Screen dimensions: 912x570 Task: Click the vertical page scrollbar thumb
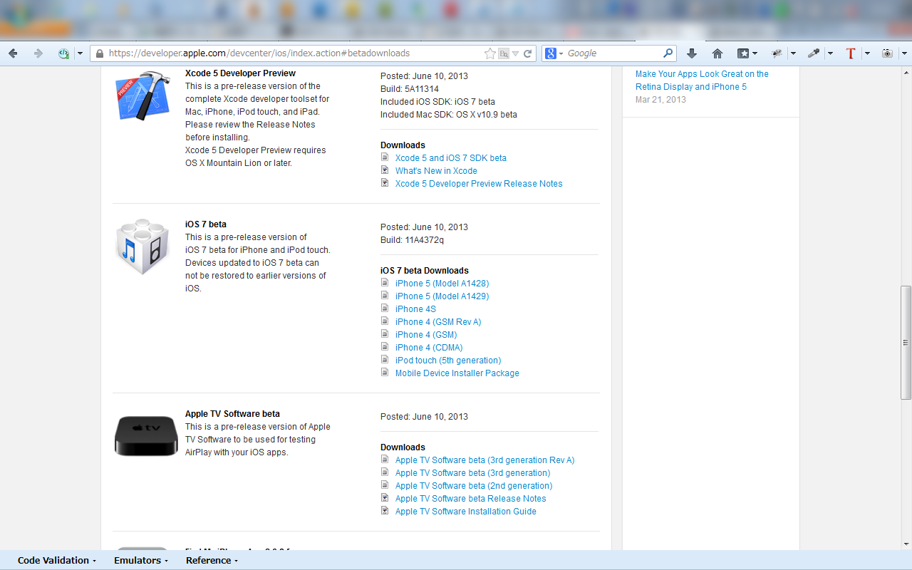tap(906, 342)
